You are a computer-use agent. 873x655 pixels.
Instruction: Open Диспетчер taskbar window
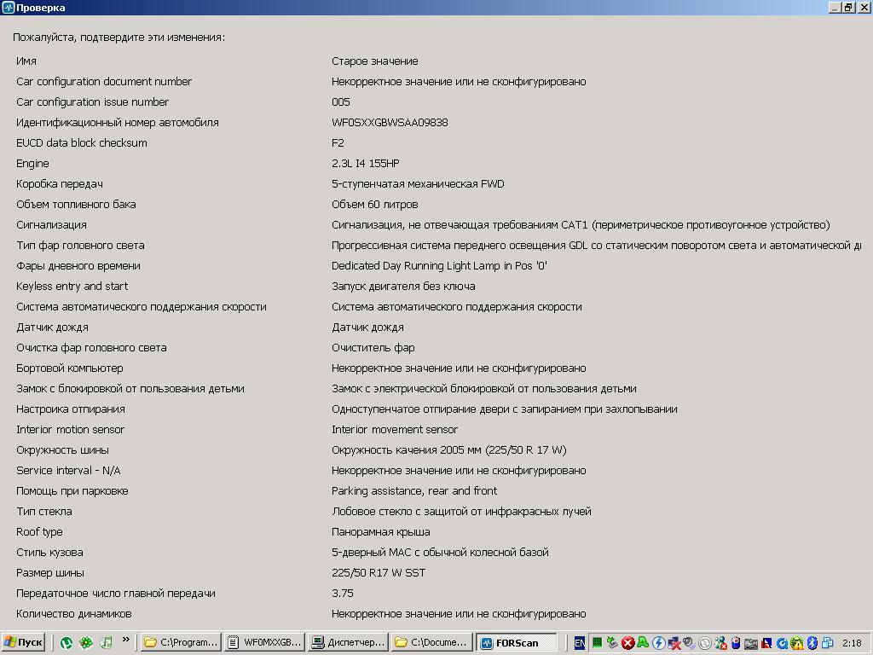(347, 642)
